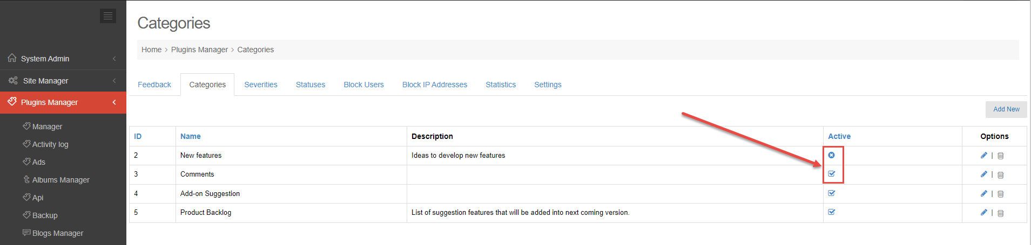Click the Add New button

(x=1006, y=109)
